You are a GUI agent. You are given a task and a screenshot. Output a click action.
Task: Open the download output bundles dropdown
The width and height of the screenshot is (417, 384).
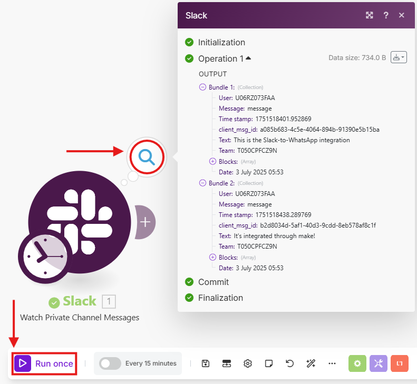click(399, 58)
